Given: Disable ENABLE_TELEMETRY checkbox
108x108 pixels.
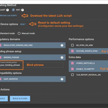Looking at the screenshot, I should [72, 69].
